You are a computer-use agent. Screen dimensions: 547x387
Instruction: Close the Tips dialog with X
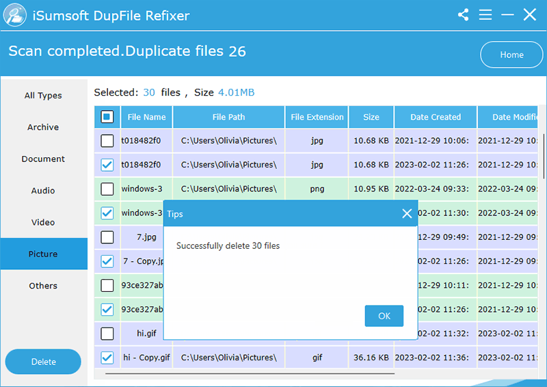[407, 213]
